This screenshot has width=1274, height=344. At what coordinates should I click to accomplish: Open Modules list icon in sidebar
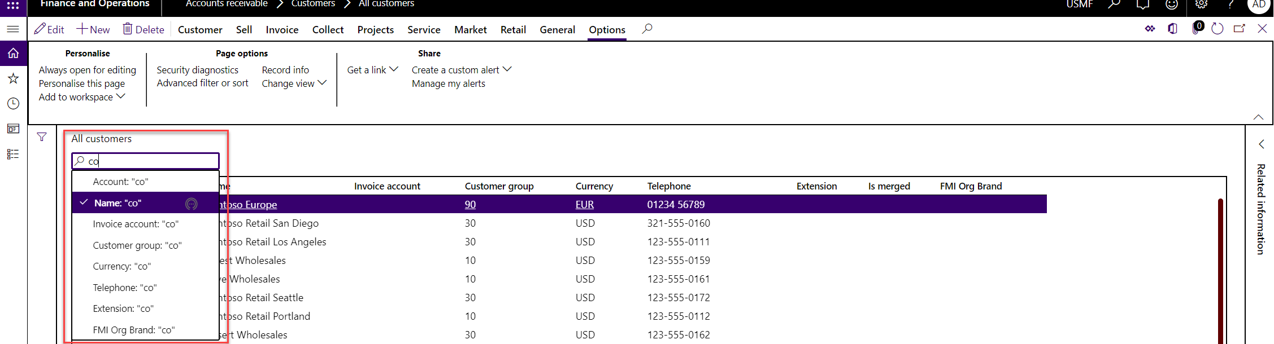pyautogui.click(x=14, y=154)
